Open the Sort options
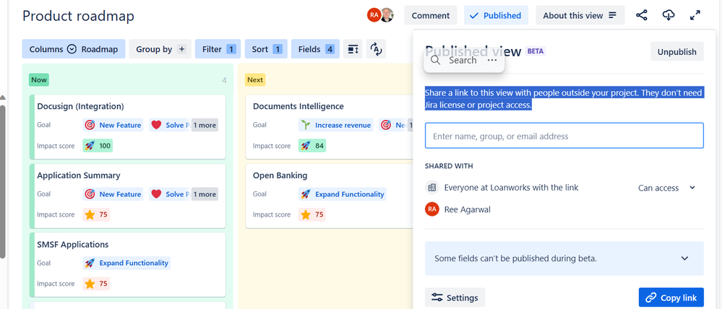The height and width of the screenshot is (309, 722). (x=266, y=49)
